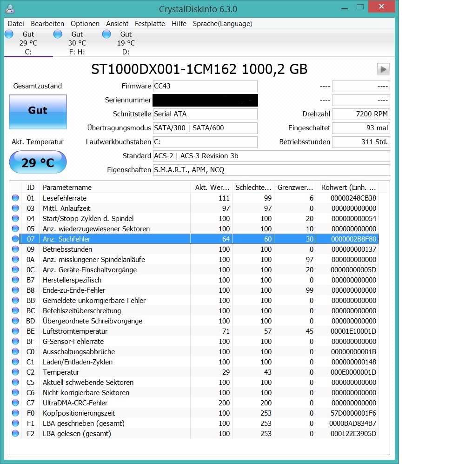
Task: Open the Festplatte menu
Action: point(150,24)
